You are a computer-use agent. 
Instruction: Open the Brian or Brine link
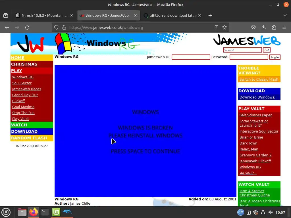[251, 137]
